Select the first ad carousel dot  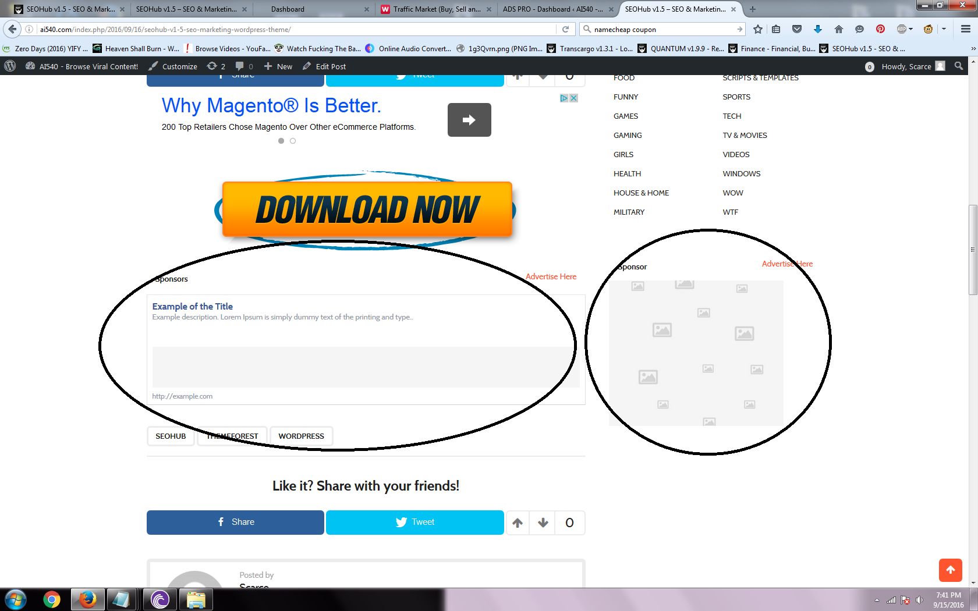click(281, 141)
